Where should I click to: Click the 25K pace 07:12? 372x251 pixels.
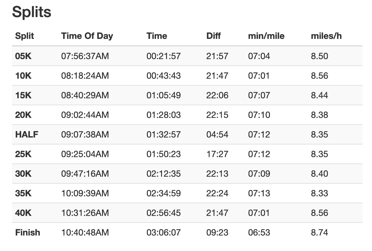coord(259,154)
